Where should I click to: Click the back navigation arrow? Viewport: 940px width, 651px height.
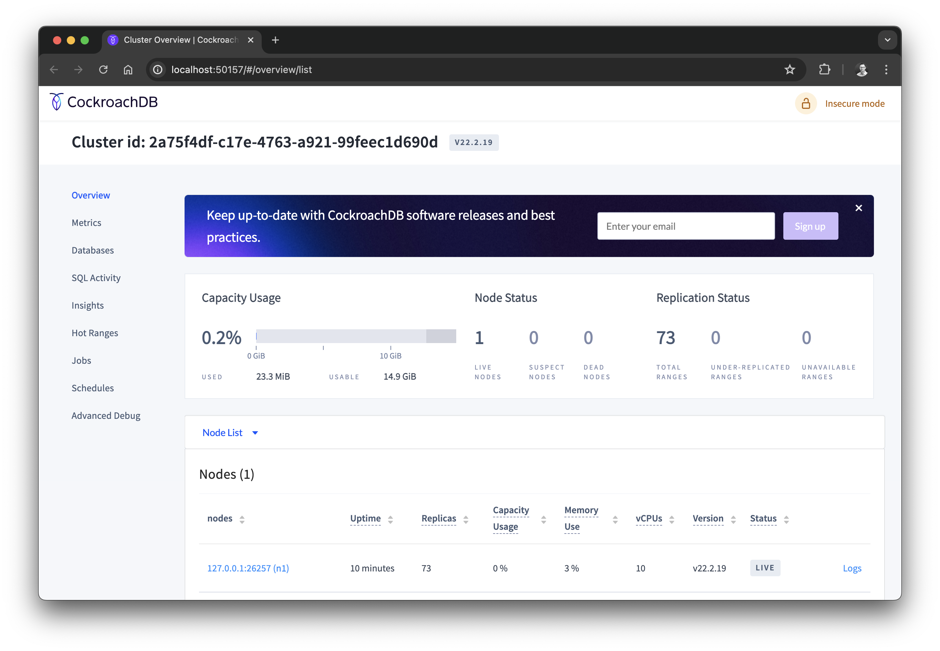(54, 69)
